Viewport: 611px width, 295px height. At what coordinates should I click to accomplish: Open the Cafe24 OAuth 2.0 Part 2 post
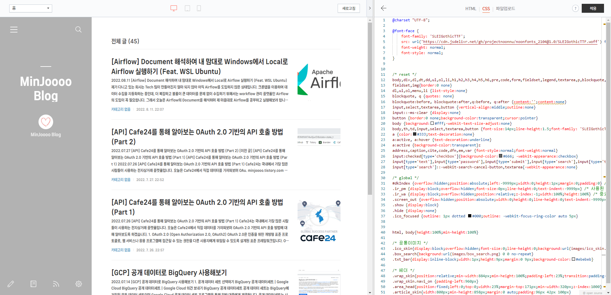click(197, 137)
